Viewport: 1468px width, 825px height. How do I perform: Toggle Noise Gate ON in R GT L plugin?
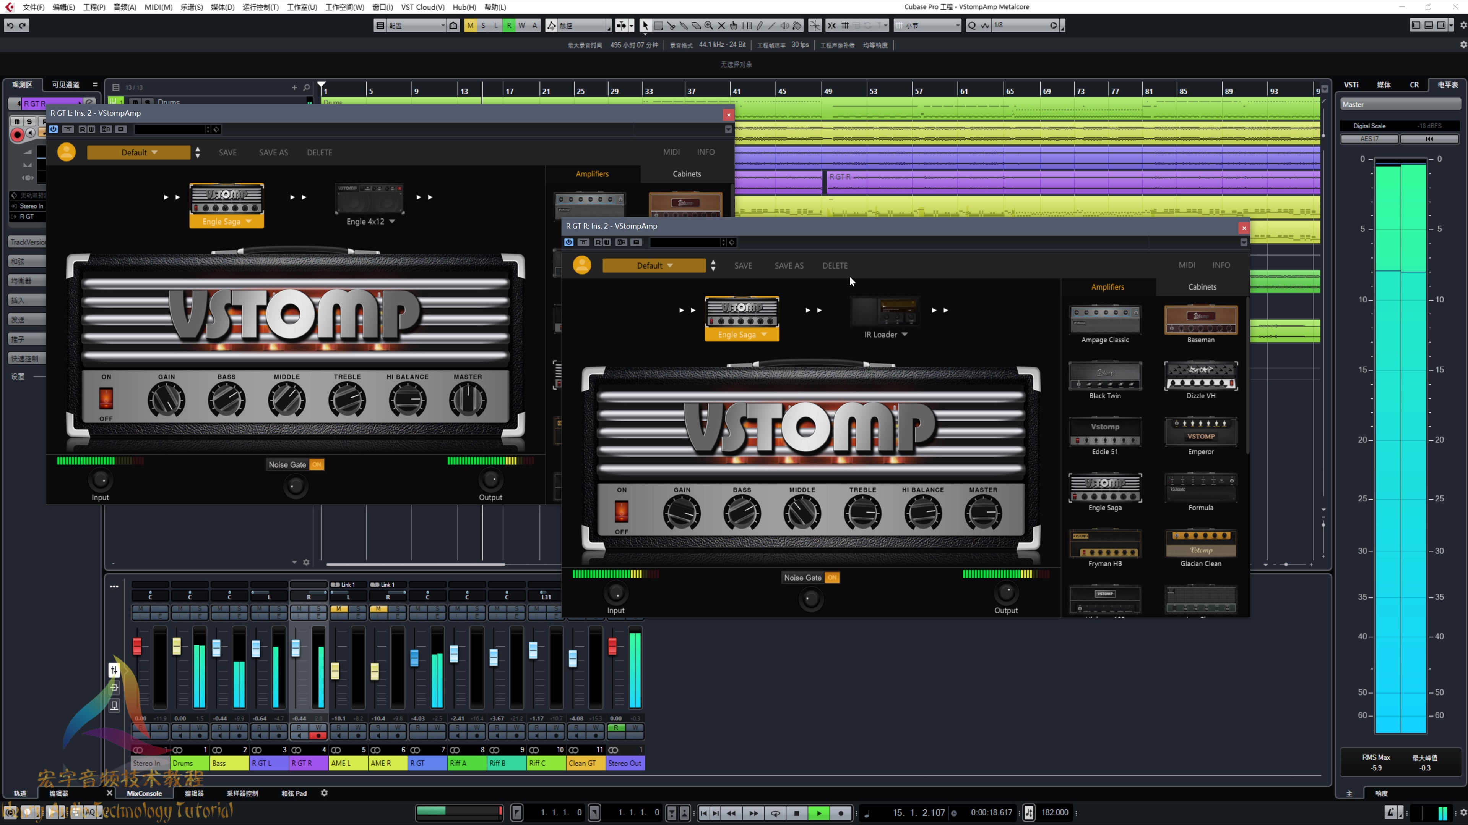pyautogui.click(x=317, y=464)
